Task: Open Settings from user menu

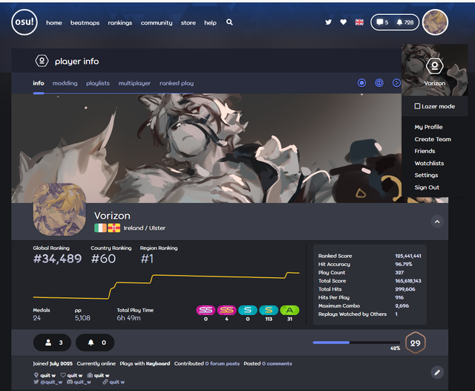Action: click(x=426, y=175)
